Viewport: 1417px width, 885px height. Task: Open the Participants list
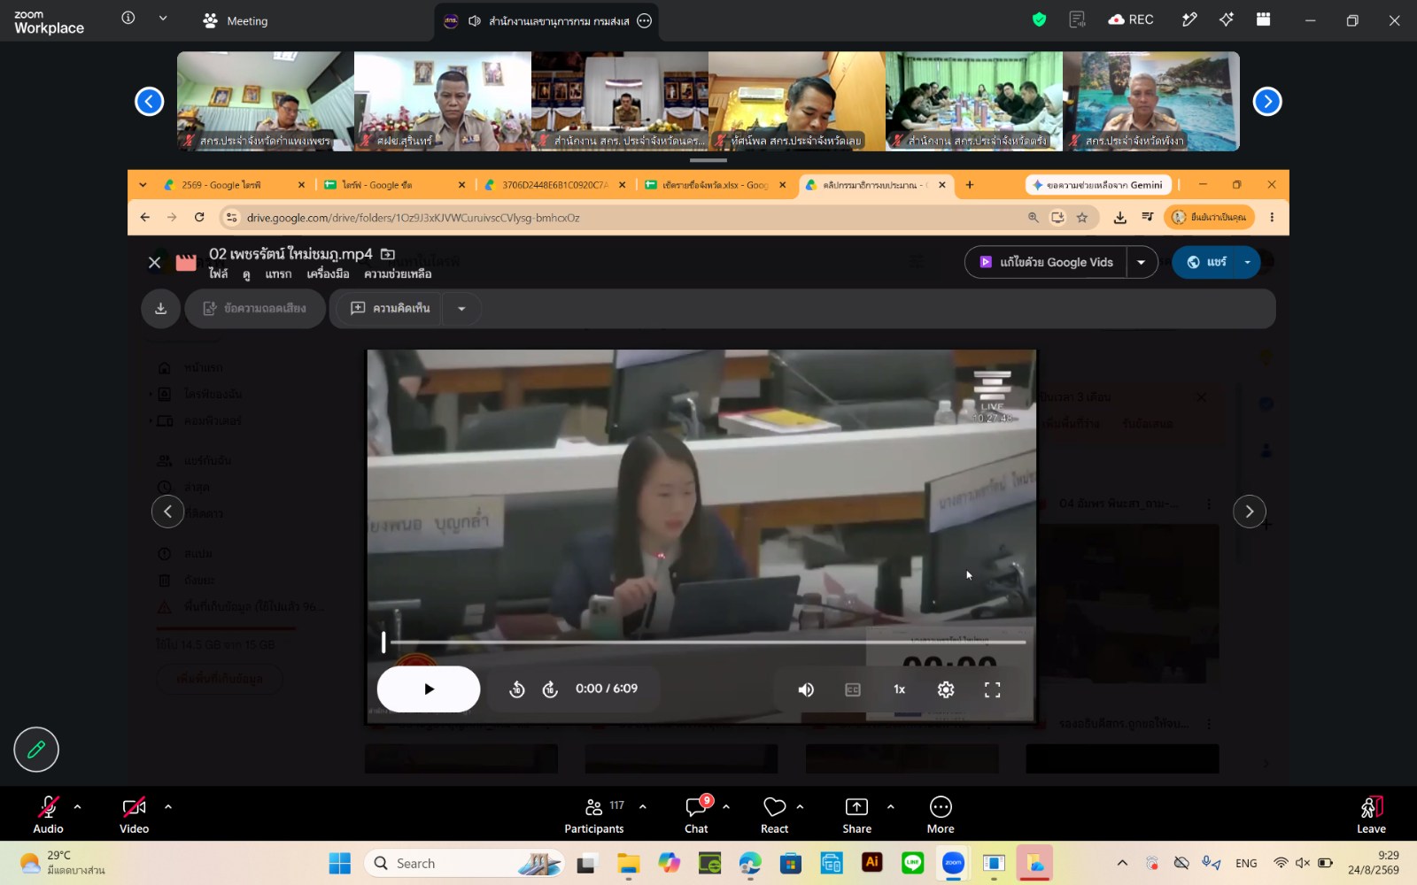[x=594, y=814]
